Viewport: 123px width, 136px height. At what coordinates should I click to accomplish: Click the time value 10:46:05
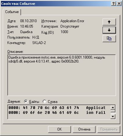[26, 26]
